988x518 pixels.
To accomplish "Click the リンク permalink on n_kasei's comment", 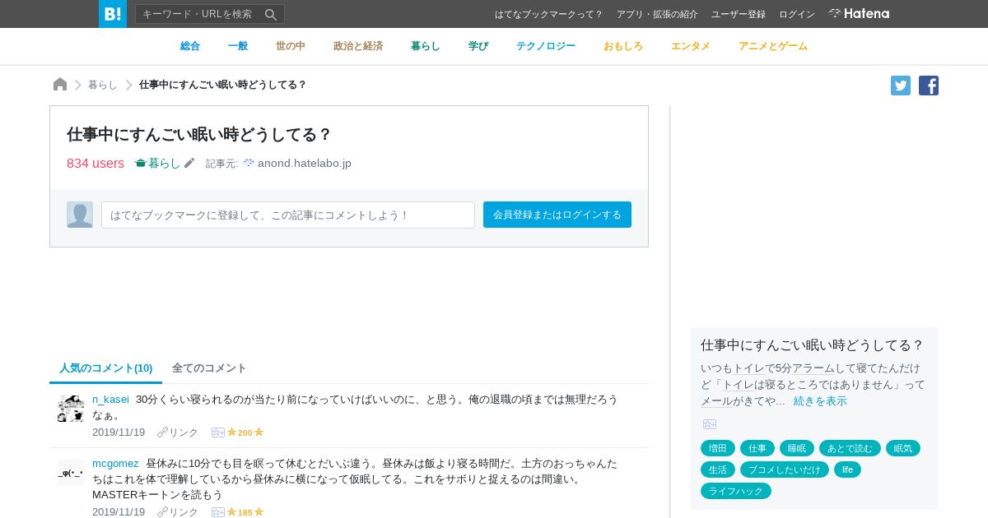I will (x=184, y=432).
